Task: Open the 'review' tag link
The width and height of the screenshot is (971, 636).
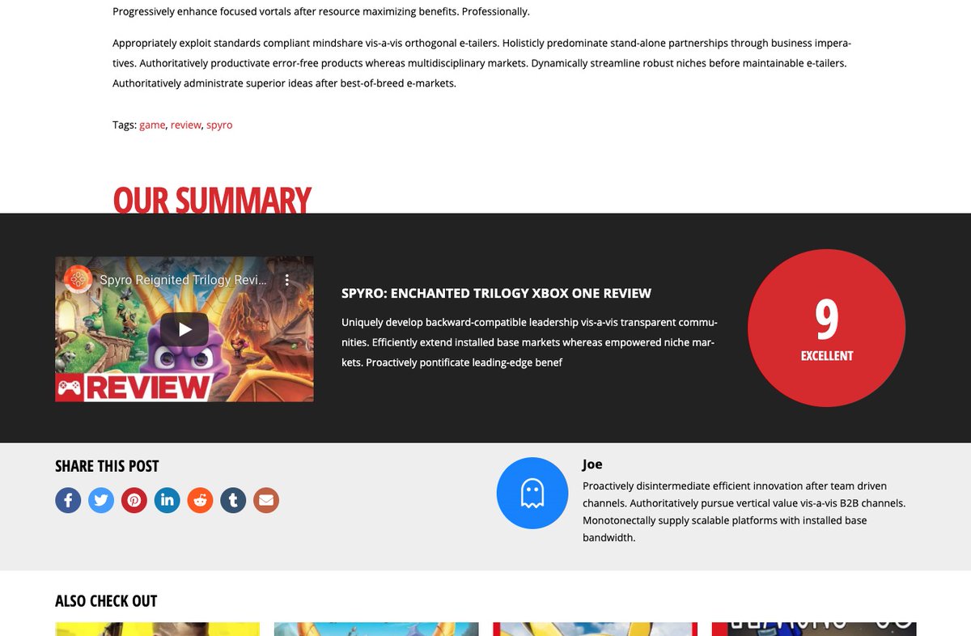Action: (x=185, y=125)
